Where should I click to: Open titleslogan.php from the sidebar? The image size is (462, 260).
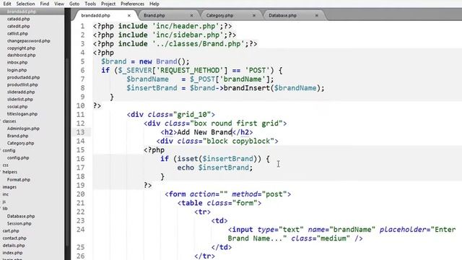coord(22,114)
